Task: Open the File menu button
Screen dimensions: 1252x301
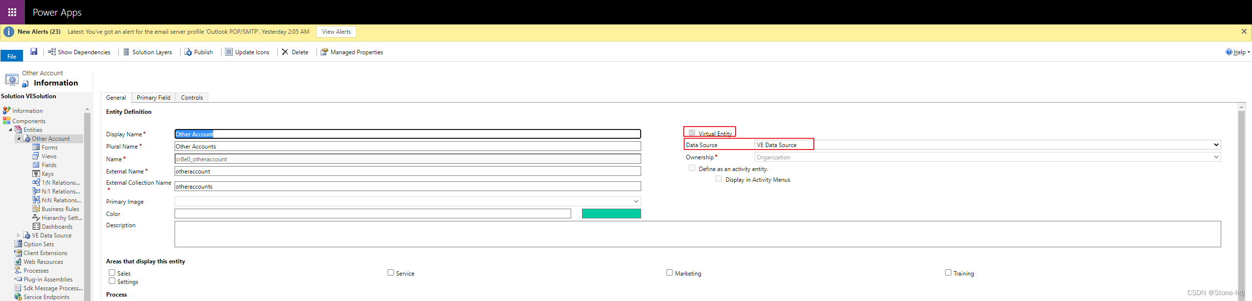Action: tap(12, 56)
